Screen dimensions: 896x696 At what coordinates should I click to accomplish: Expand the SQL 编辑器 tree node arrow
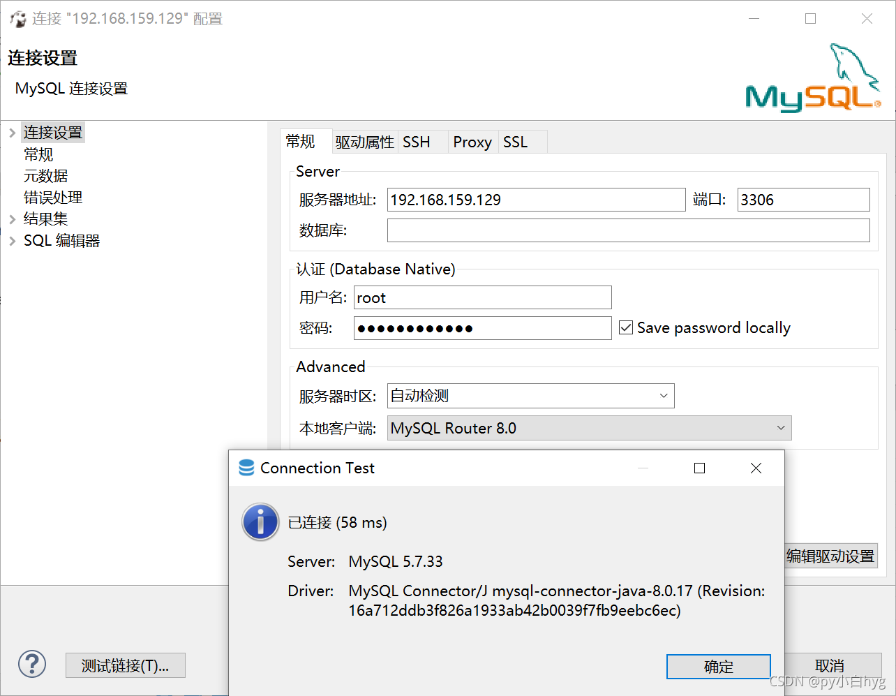click(x=12, y=241)
